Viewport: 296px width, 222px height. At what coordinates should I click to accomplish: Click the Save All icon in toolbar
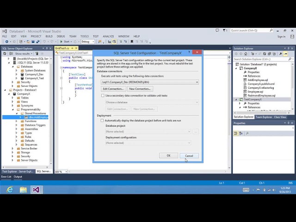[38, 42]
